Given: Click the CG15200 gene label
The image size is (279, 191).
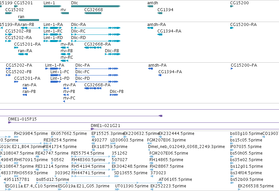Looking at the screenshot, I should tap(239, 3).
